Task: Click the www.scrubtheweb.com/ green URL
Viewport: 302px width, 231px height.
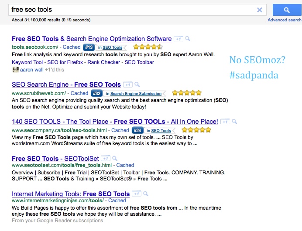Action: (39, 93)
